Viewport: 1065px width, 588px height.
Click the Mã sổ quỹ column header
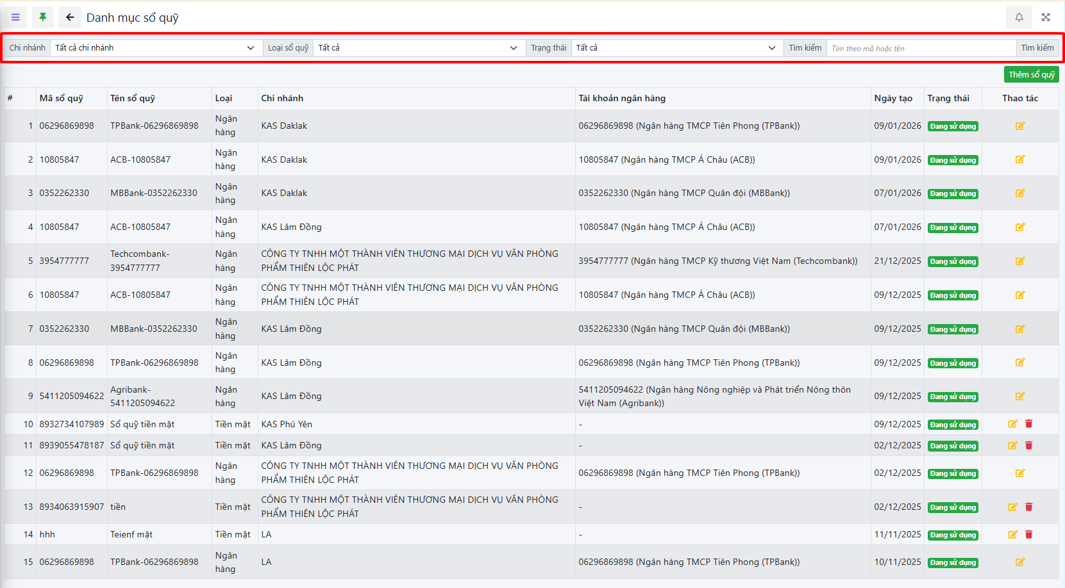[62, 99]
